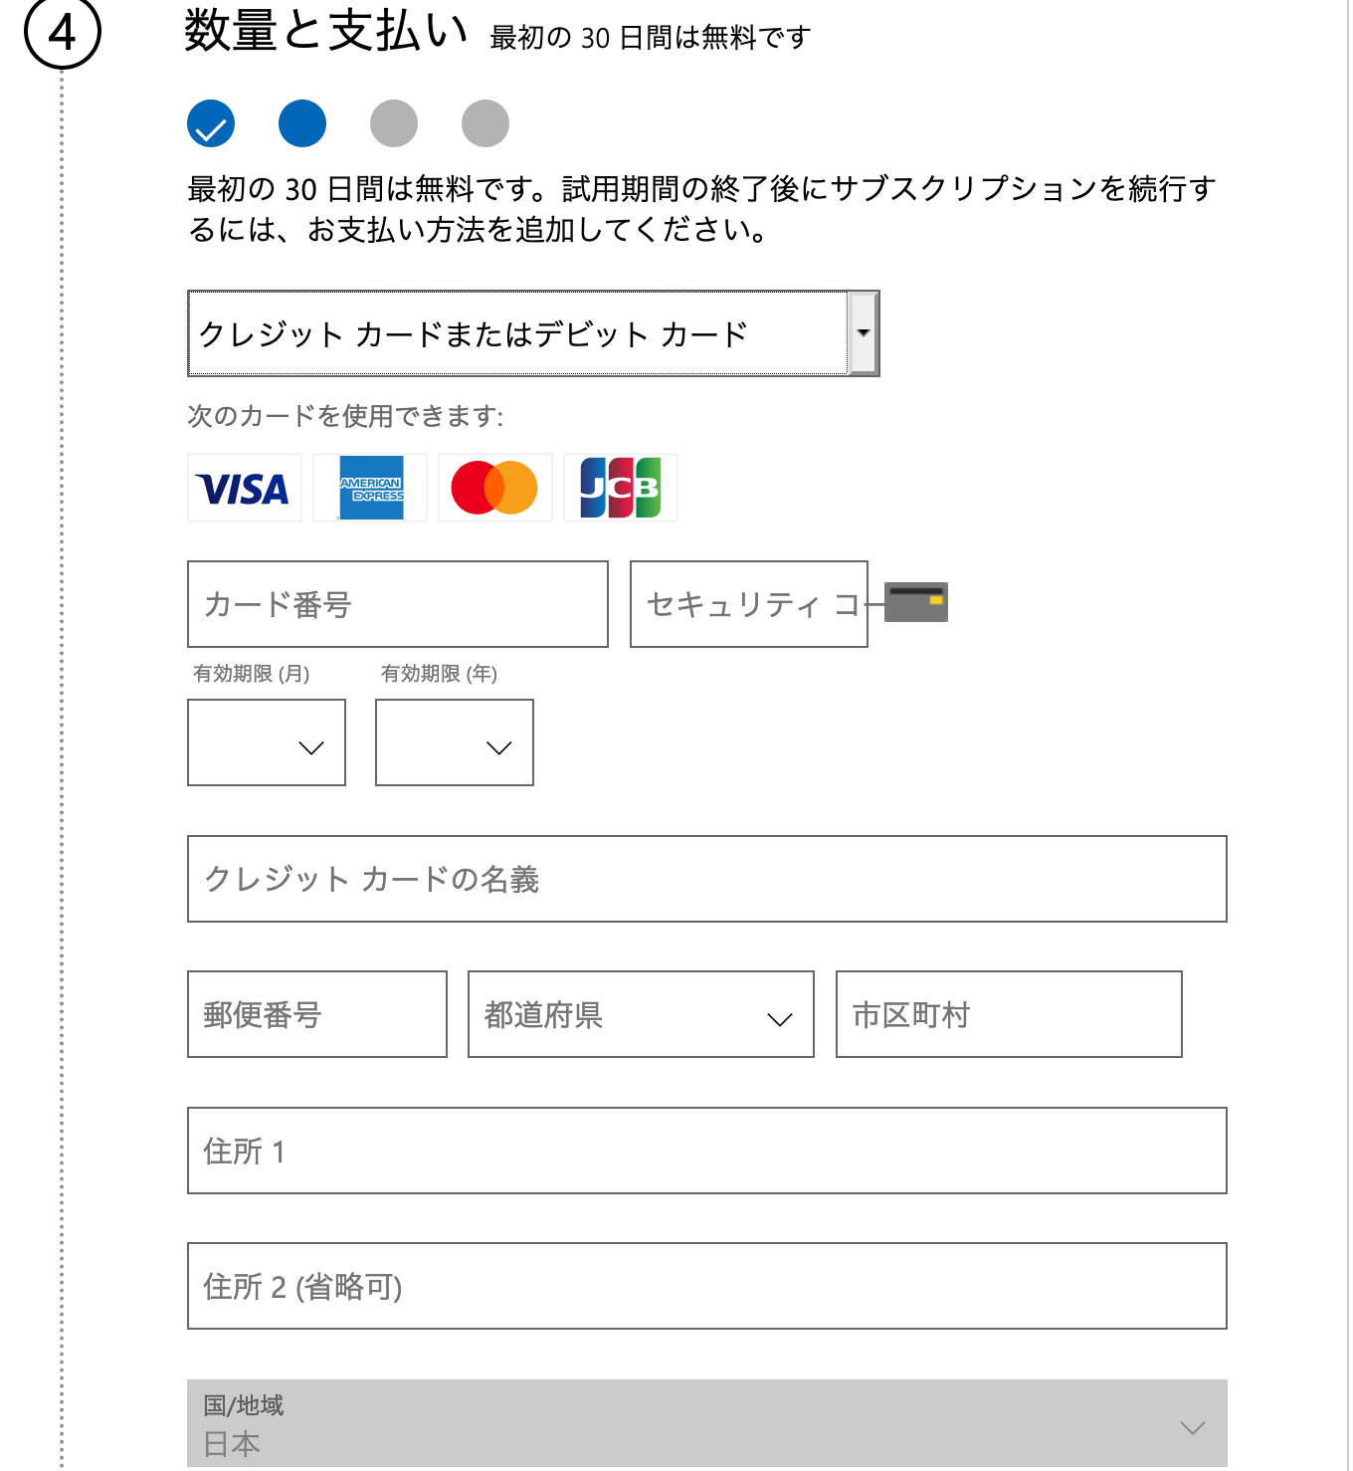The image size is (1353, 1471).
Task: Click the security code card hint icon
Action: click(x=914, y=600)
